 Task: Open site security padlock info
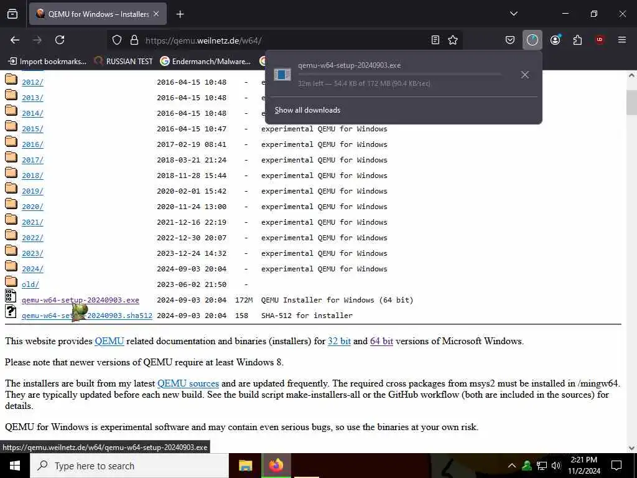coord(134,40)
